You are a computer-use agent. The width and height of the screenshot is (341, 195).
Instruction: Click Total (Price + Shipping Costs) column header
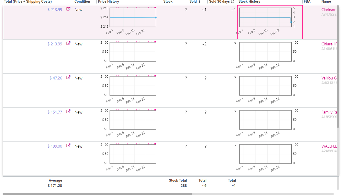click(28, 1)
